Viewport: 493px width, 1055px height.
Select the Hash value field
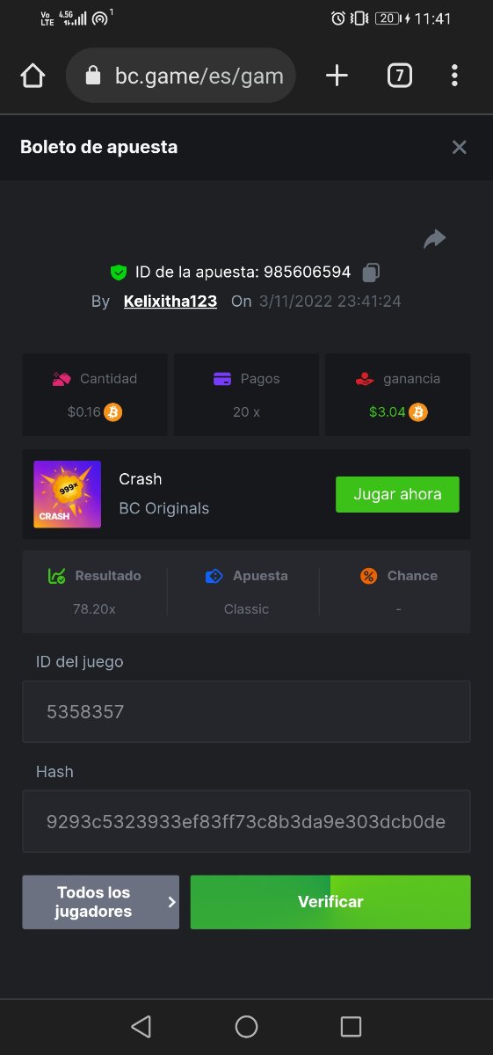pyautogui.click(x=246, y=821)
